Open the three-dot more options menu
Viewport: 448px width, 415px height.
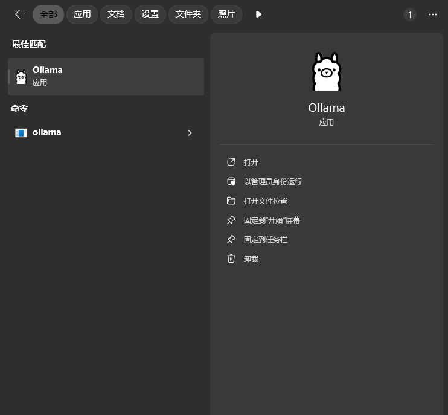(433, 14)
